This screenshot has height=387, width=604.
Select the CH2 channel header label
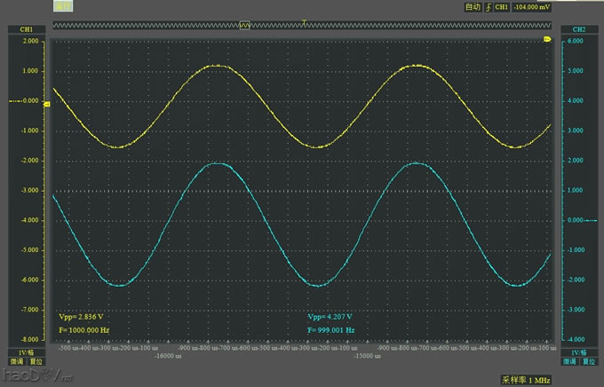coord(578,29)
